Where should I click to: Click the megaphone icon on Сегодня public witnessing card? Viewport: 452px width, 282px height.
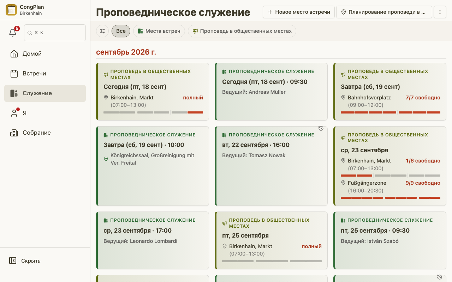106,74
